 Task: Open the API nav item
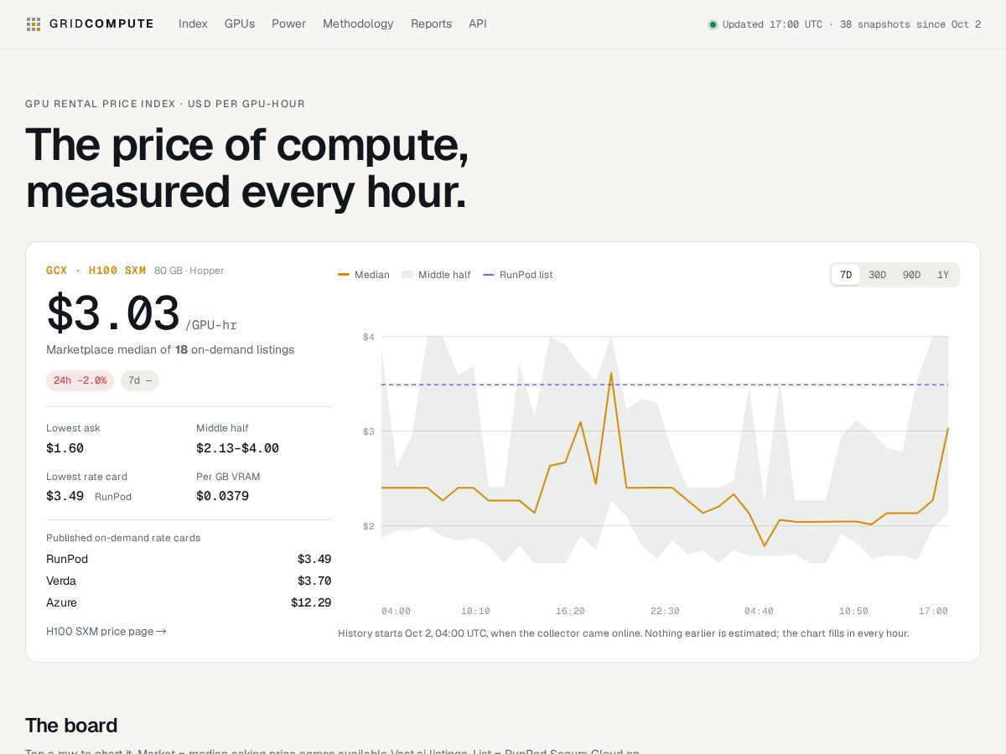(x=478, y=24)
